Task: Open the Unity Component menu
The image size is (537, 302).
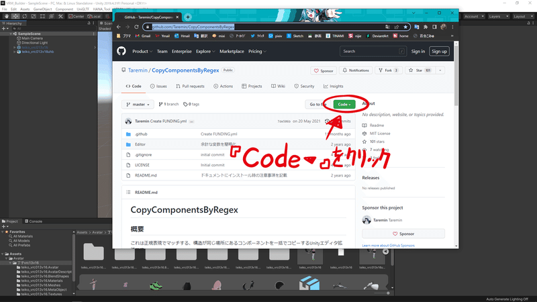Action: coord(64,9)
